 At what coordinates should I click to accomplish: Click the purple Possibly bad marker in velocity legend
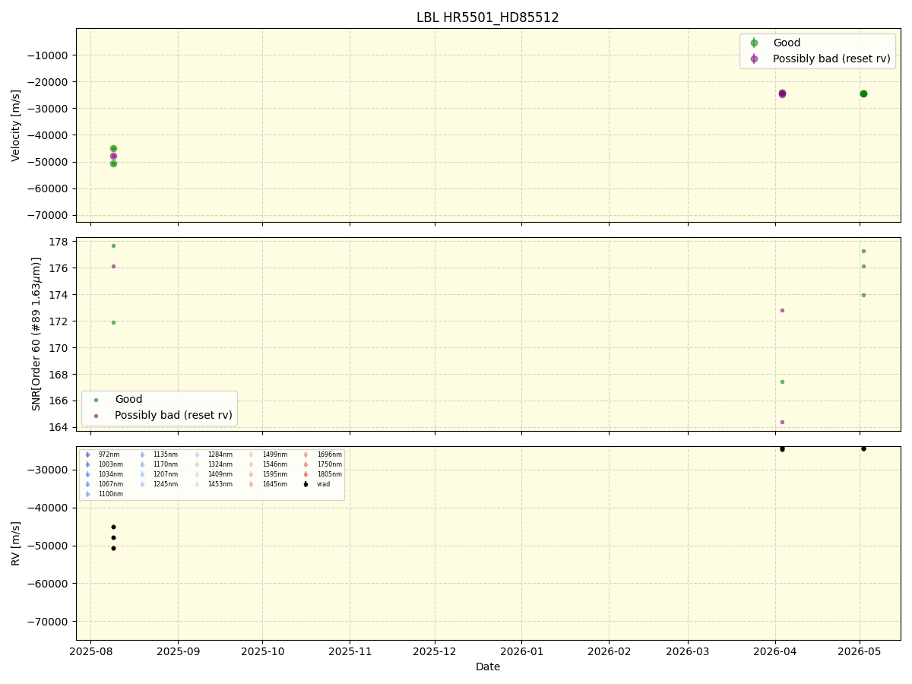click(754, 59)
